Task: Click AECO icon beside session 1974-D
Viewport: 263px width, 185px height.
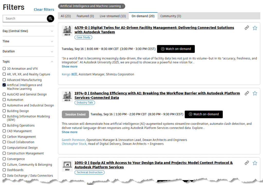Action: pos(67,97)
